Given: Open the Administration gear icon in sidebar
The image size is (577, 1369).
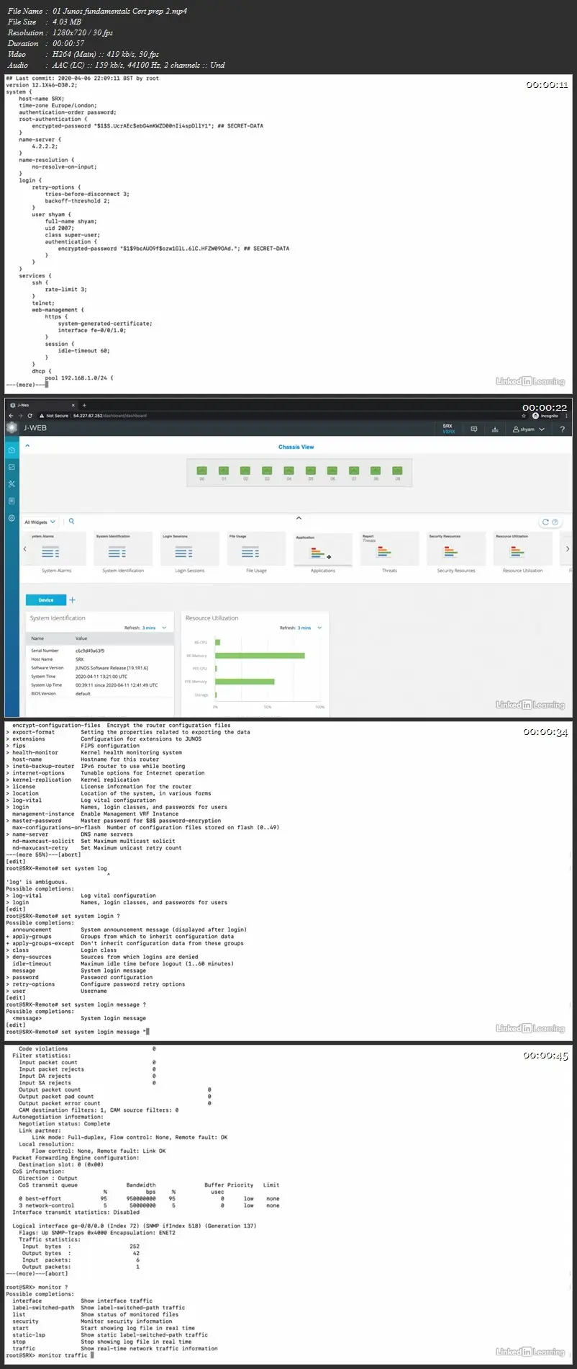Looking at the screenshot, I should pyautogui.click(x=12, y=518).
